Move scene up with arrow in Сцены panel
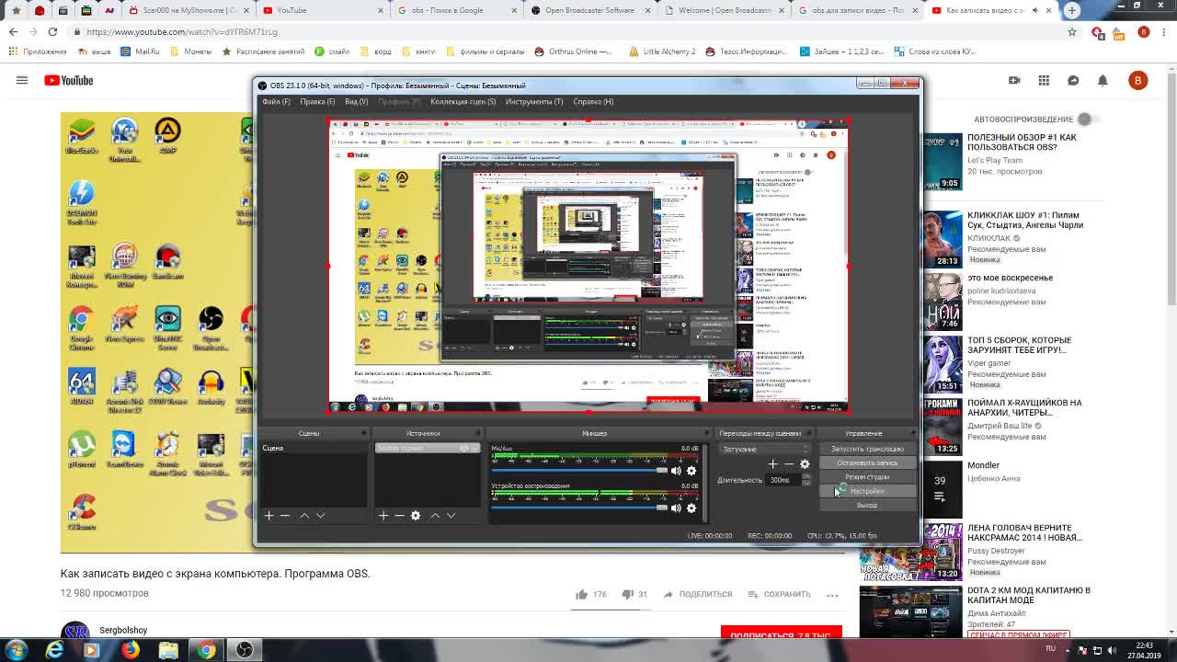Viewport: 1177px width, 662px height. click(304, 516)
